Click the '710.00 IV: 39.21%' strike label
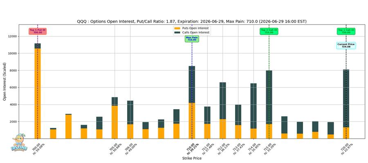Image resolution: width=368 pixels, height=163 pixels. click(x=193, y=148)
